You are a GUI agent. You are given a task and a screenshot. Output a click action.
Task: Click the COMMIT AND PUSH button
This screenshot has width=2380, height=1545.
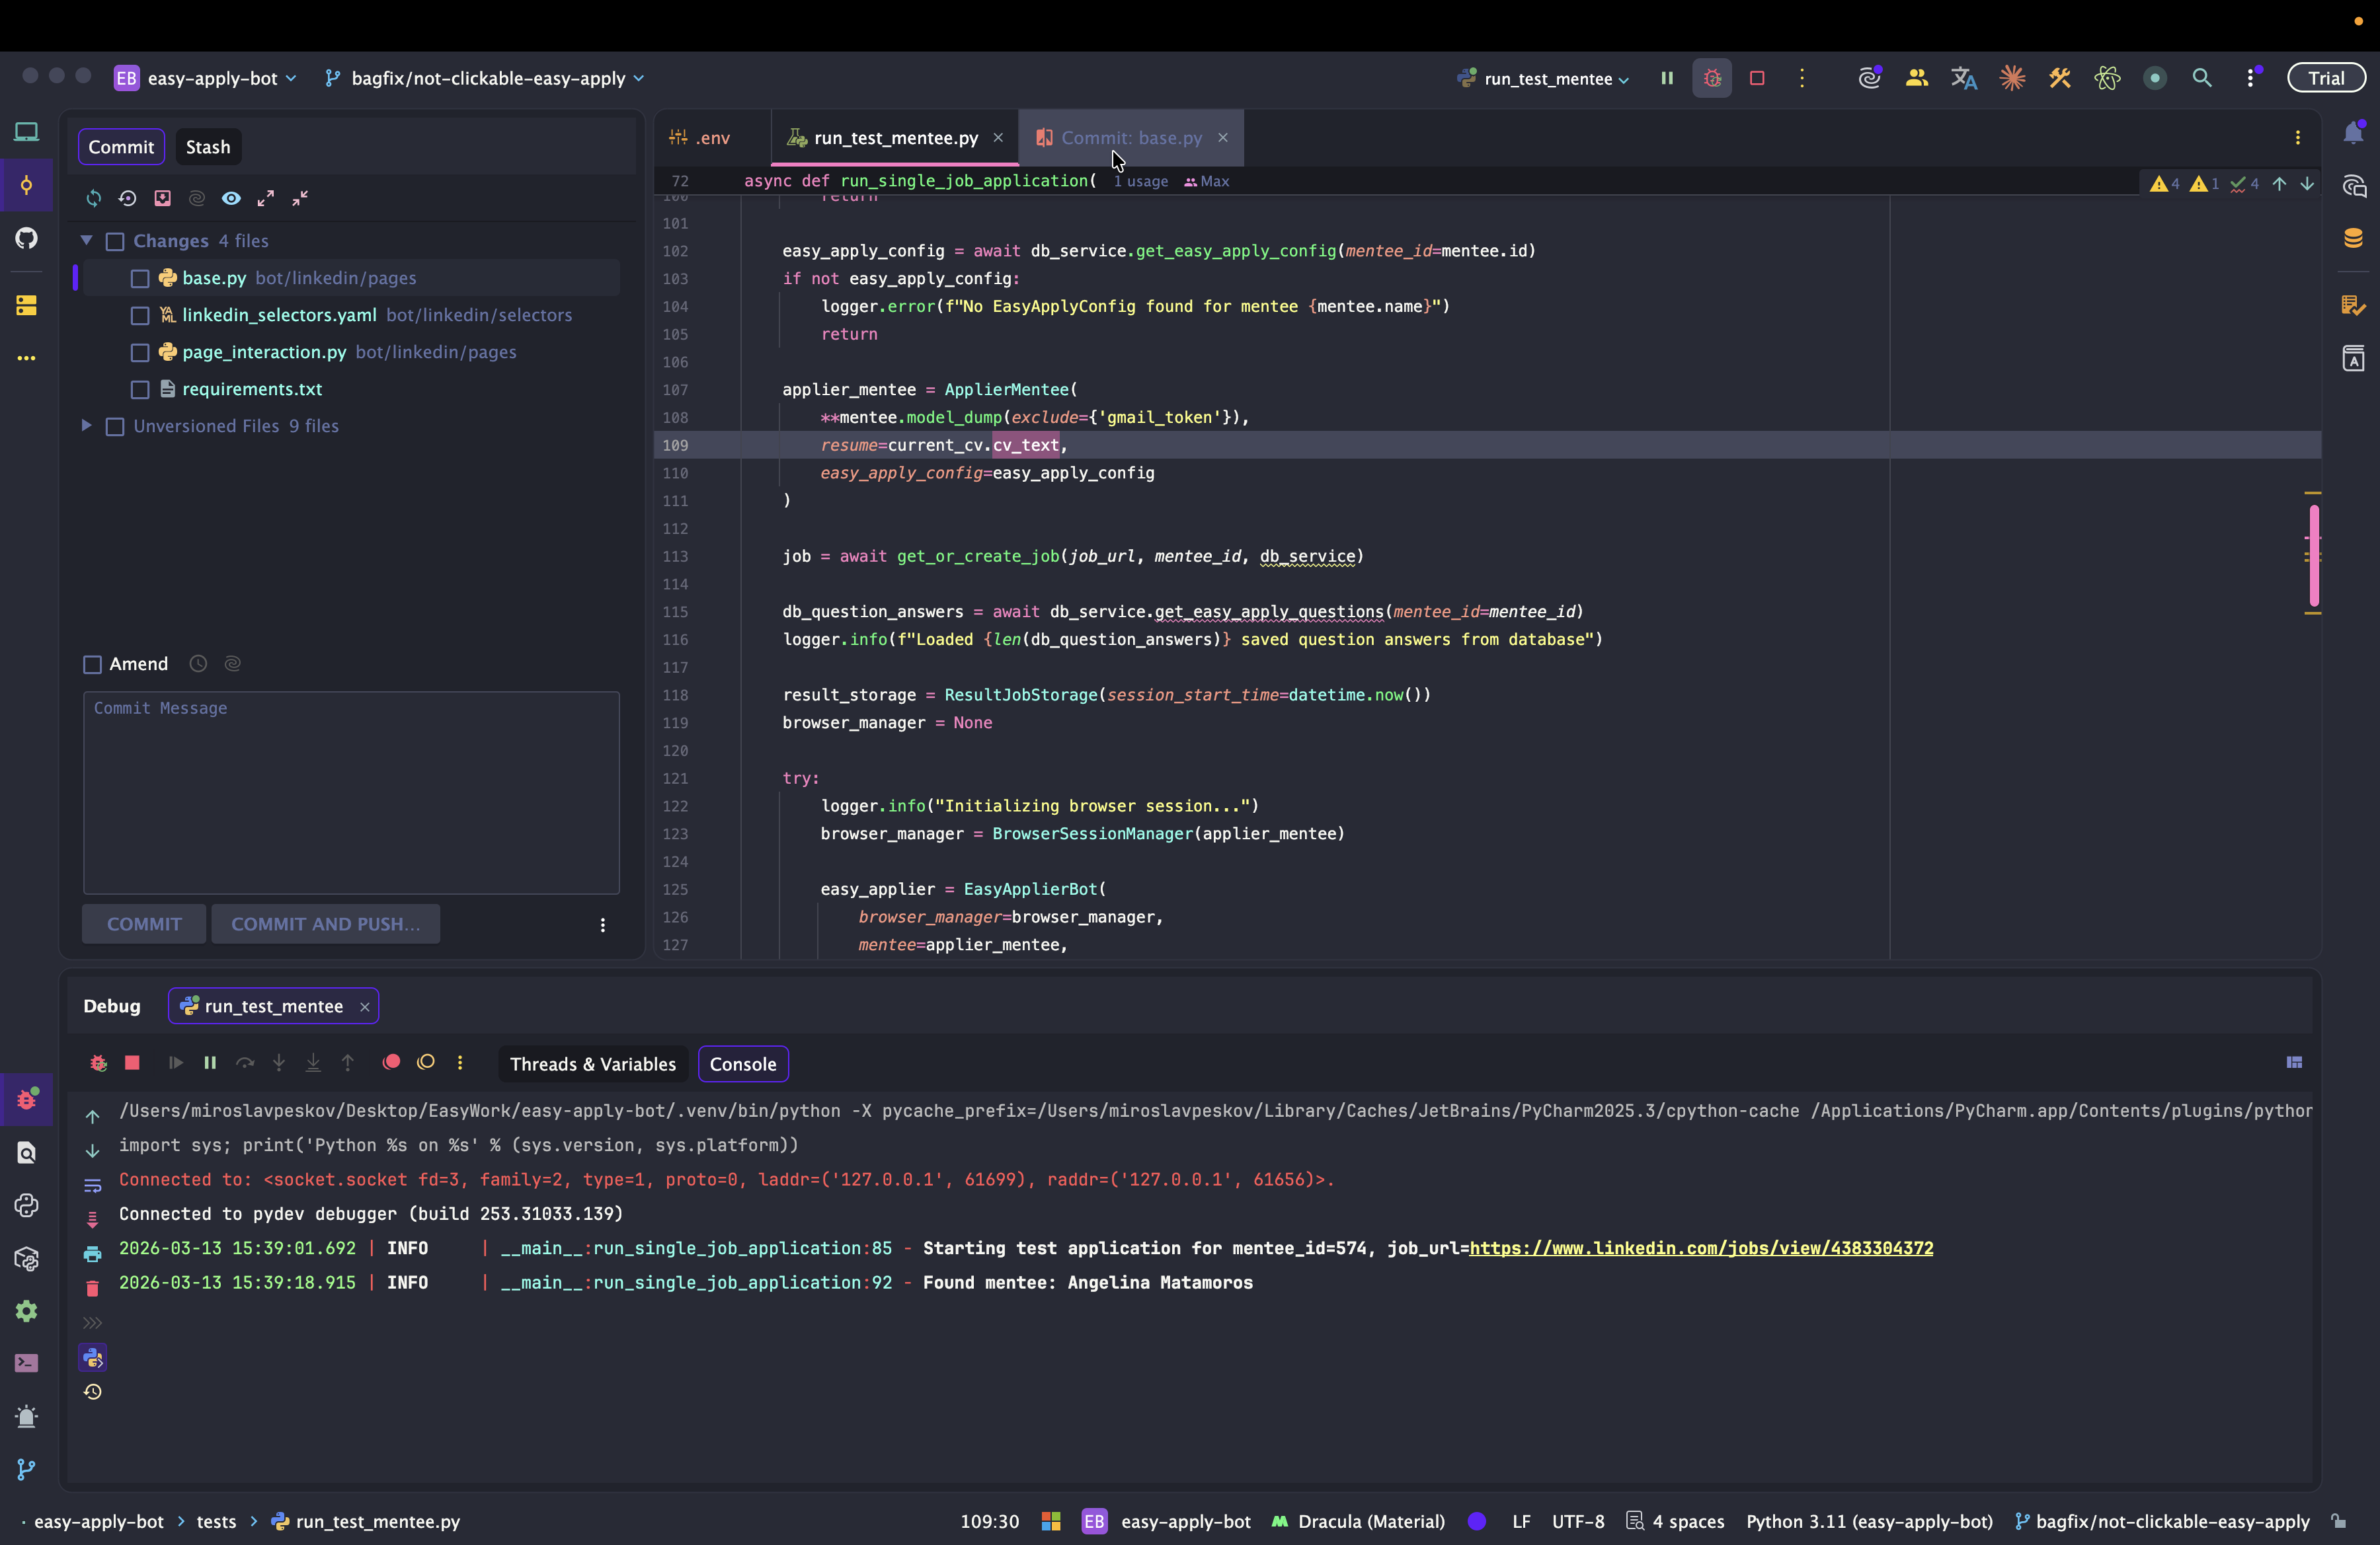[325, 924]
